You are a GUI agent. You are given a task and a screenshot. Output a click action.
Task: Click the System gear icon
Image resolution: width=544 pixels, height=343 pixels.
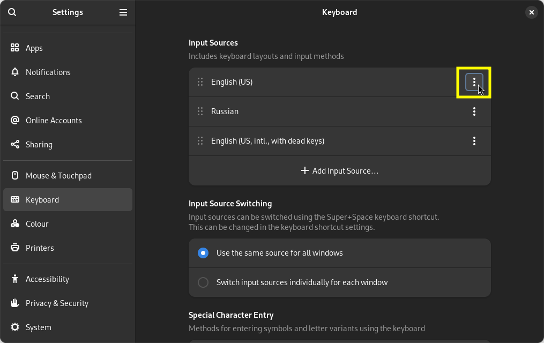(15, 327)
